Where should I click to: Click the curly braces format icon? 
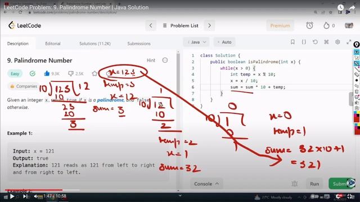point(304,42)
